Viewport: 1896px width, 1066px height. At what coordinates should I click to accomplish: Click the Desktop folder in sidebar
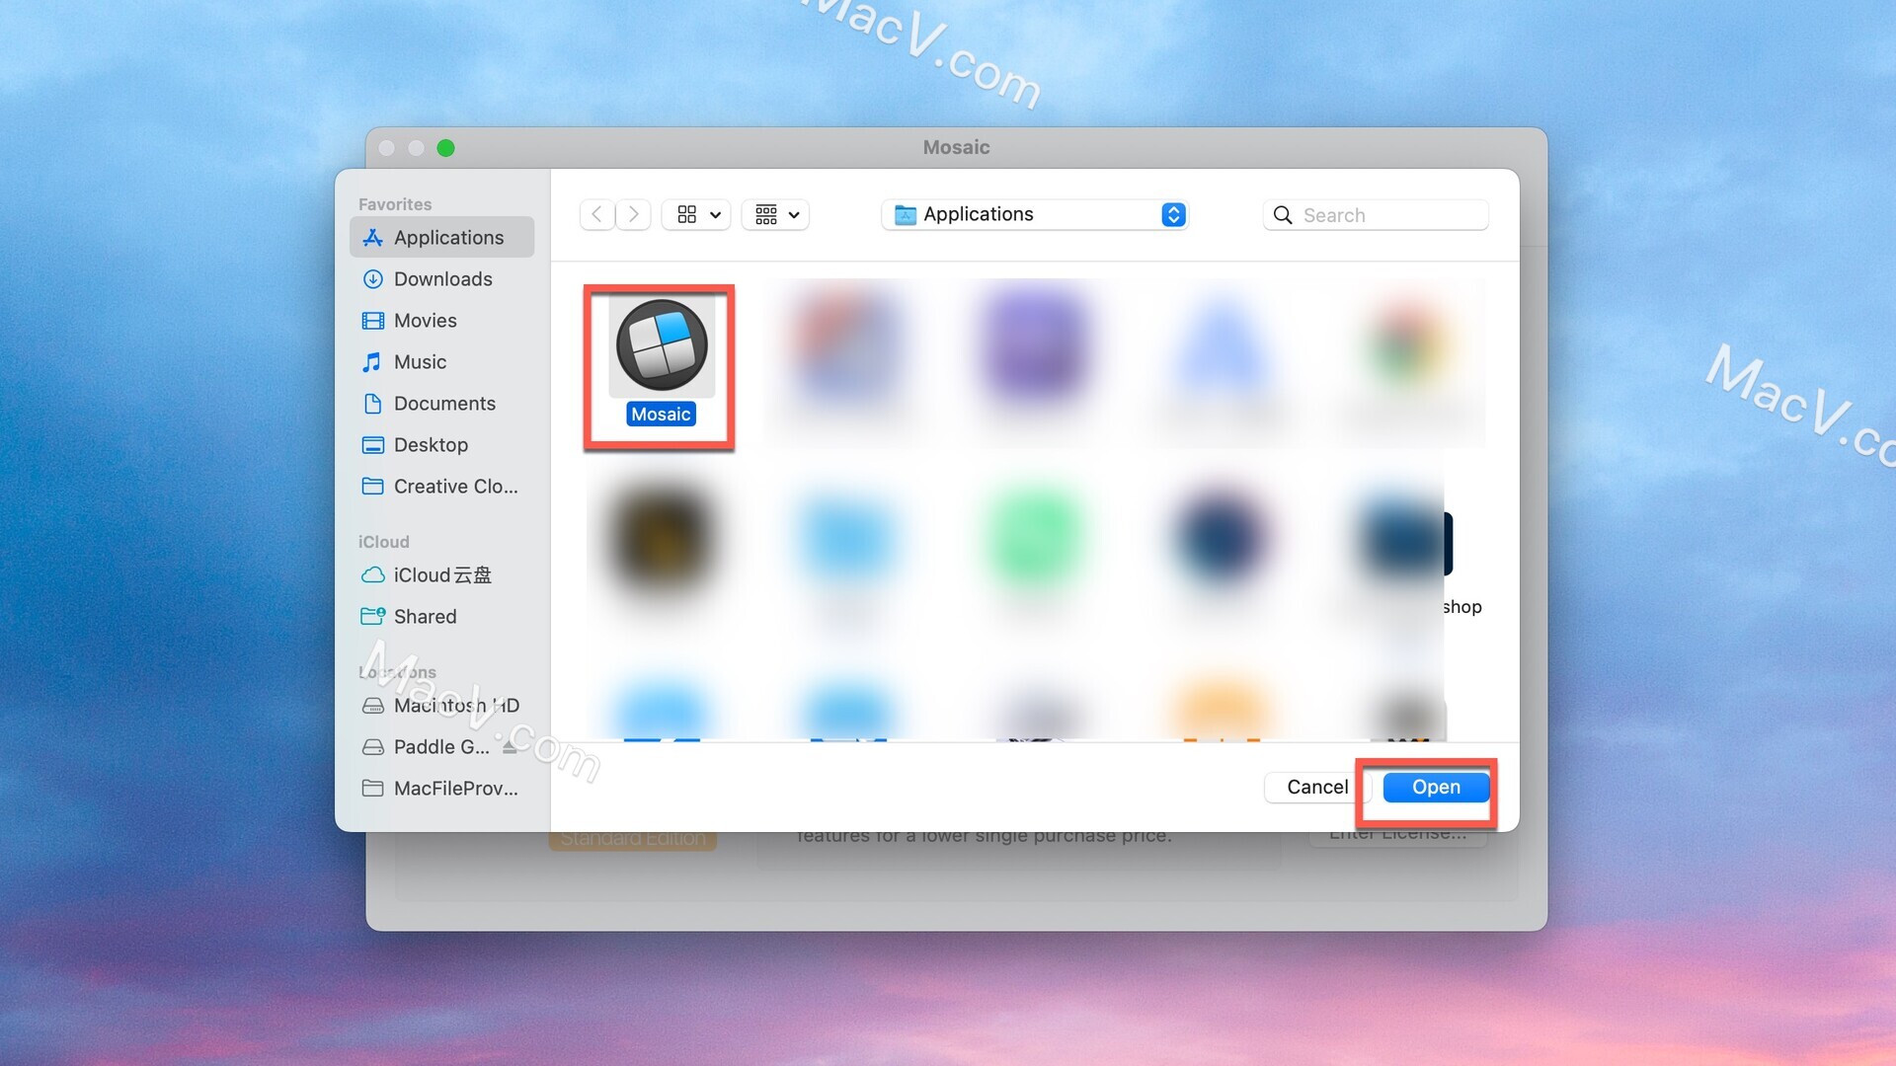coord(430,444)
